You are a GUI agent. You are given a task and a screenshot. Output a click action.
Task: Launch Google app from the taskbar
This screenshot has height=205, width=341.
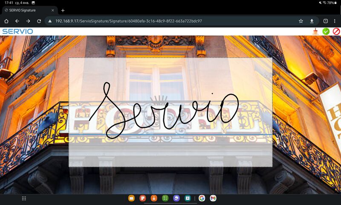tap(202, 198)
